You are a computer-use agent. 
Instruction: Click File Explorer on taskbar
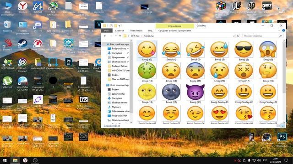pos(15,160)
